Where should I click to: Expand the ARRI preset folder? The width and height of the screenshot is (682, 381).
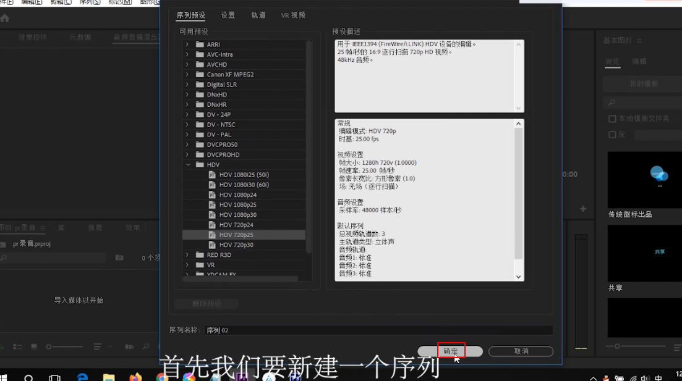pyautogui.click(x=187, y=44)
